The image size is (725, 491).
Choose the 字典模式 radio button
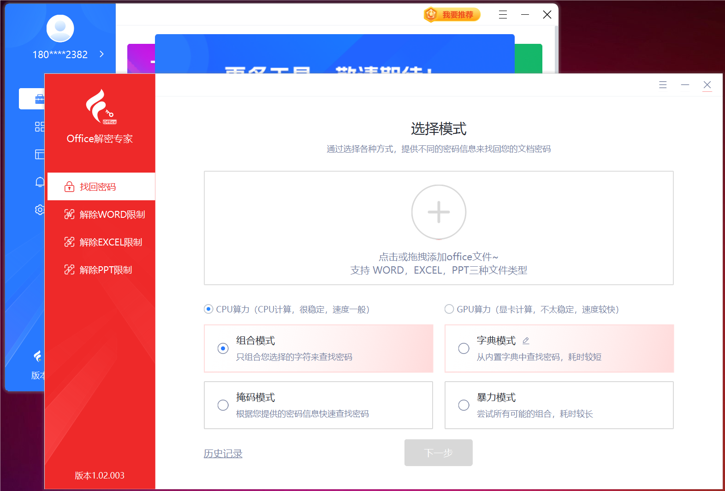click(464, 348)
